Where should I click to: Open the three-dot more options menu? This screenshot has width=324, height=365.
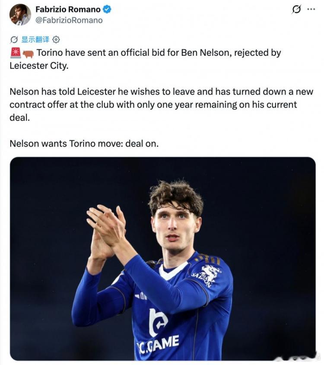(x=311, y=10)
